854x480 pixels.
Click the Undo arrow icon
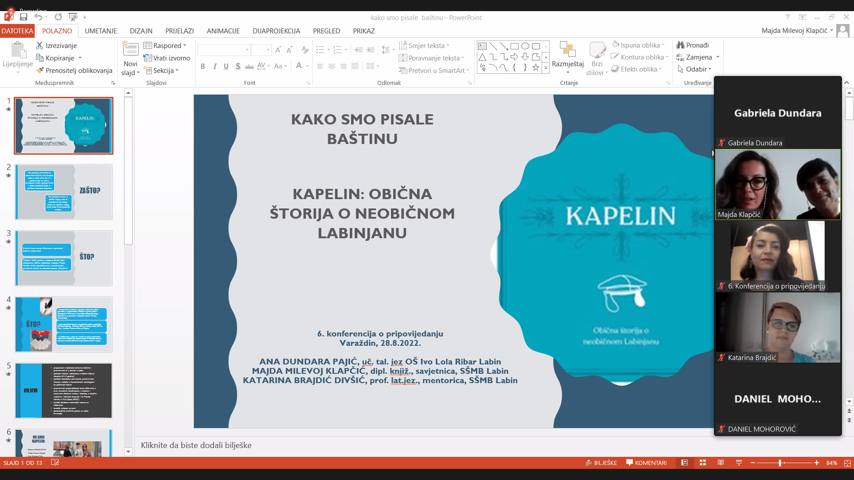(38, 17)
